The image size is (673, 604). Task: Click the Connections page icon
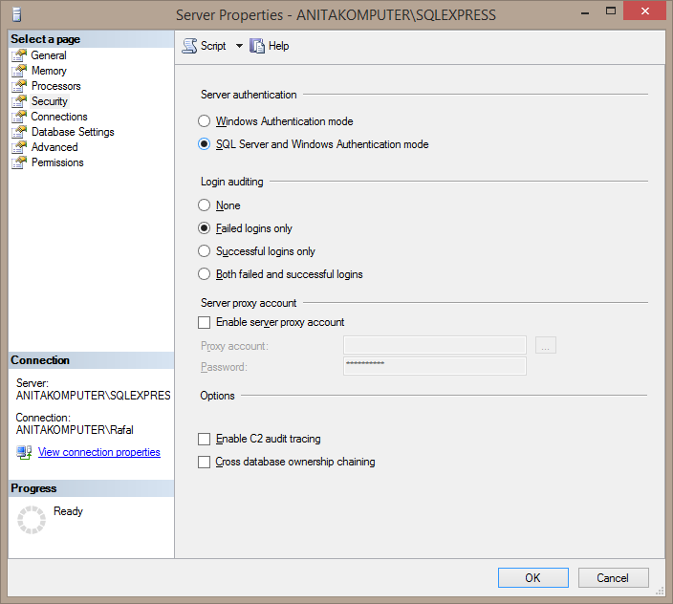pos(19,117)
